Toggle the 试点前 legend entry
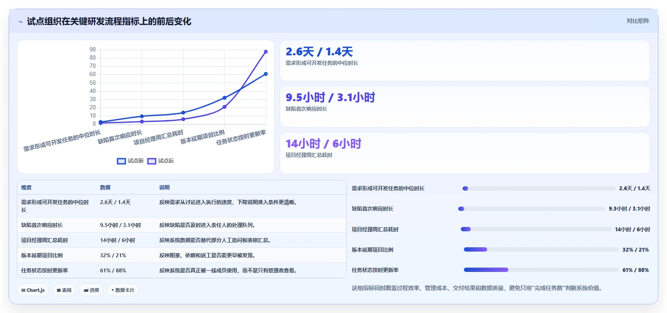The height and width of the screenshot is (313, 667). coord(130,161)
